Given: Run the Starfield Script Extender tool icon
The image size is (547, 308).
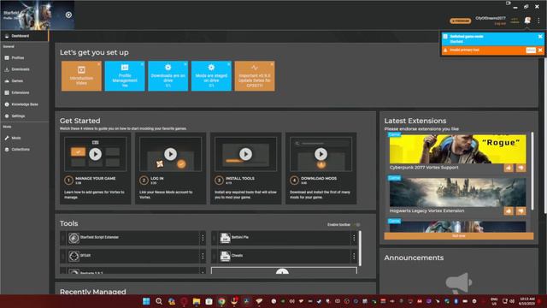Looking at the screenshot, I should coord(74,238).
